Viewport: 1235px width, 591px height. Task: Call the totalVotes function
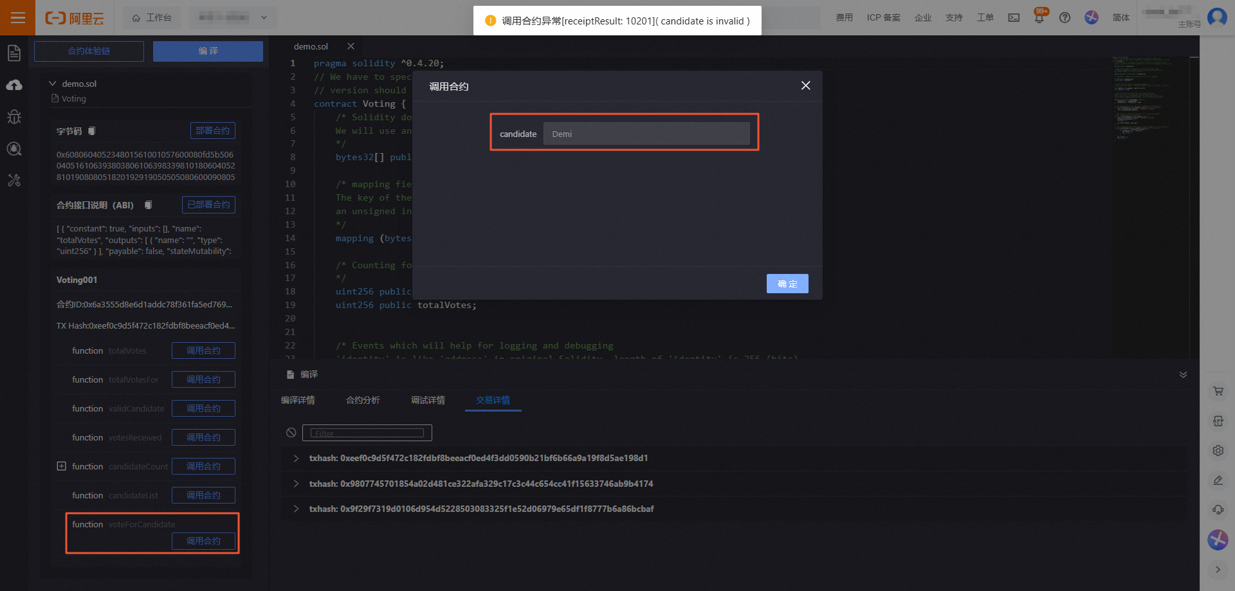[x=203, y=350]
